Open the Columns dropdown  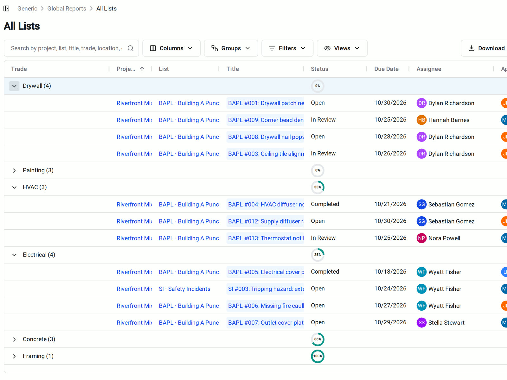[x=171, y=48]
